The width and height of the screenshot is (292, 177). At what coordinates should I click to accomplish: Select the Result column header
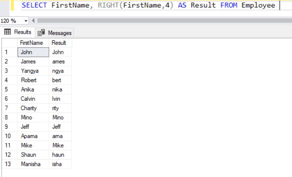coord(60,42)
